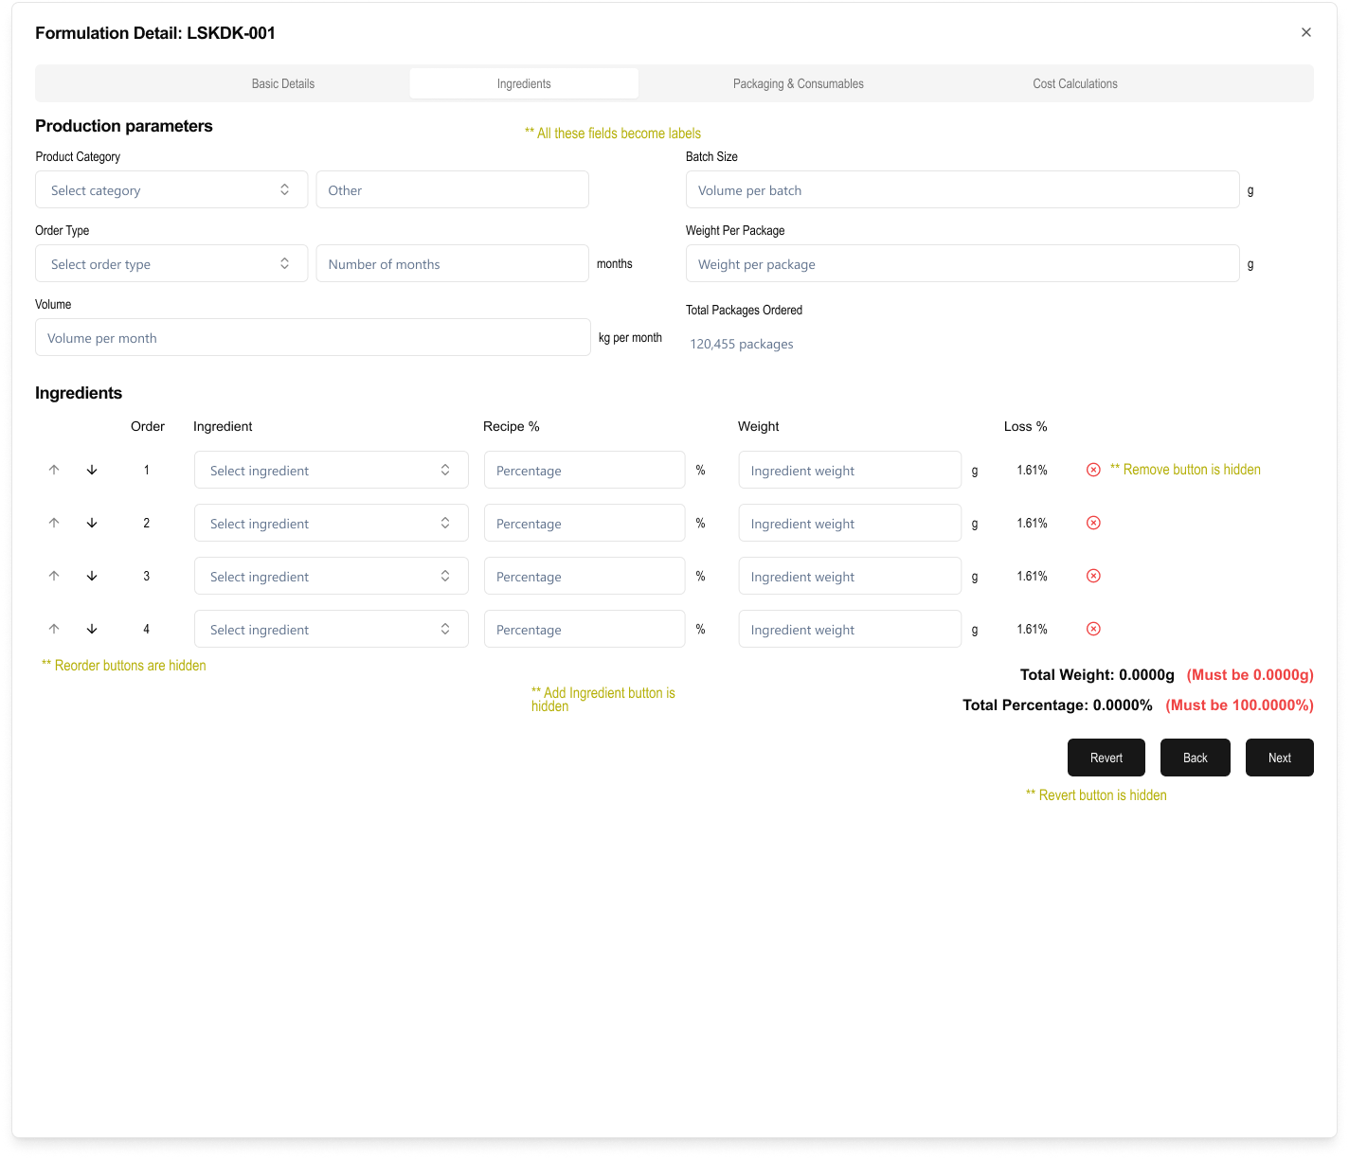
Task: Open Select ingredient dropdown in row 4
Action: click(x=332, y=629)
